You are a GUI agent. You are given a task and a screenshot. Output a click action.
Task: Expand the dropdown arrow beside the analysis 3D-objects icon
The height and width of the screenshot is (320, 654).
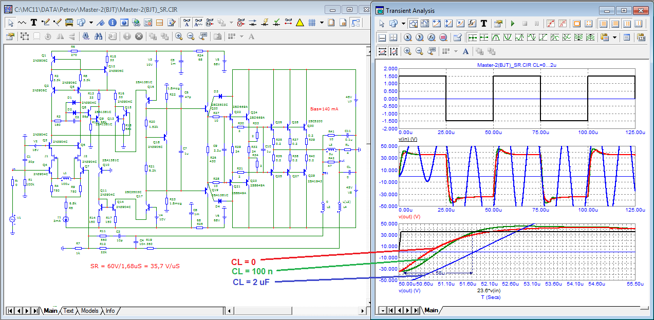coord(403,24)
